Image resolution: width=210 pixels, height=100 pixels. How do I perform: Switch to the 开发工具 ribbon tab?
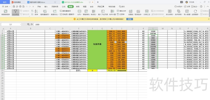click(101, 7)
